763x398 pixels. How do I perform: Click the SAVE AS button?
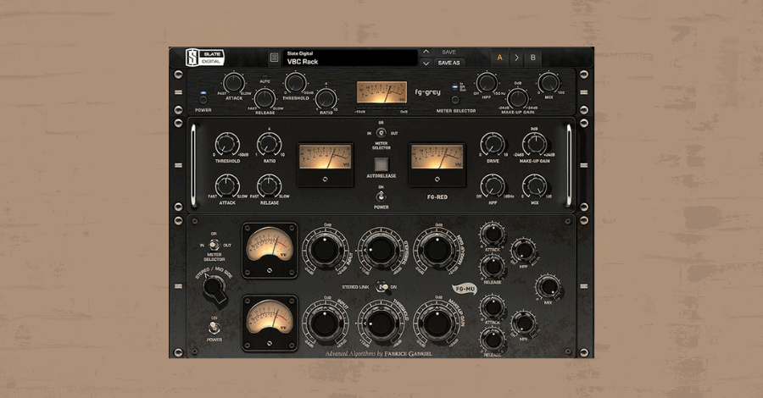pyautogui.click(x=449, y=63)
